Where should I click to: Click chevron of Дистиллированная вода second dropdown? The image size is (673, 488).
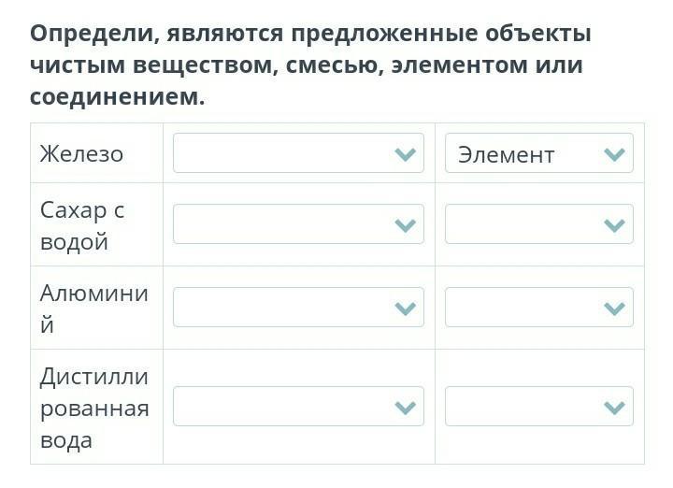pos(614,407)
